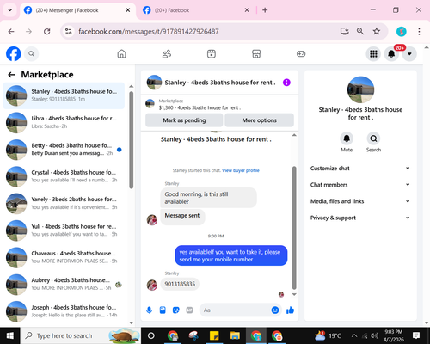This screenshot has width=430, height=344.
Task: Click the taskbar search box
Action: (x=80, y=335)
